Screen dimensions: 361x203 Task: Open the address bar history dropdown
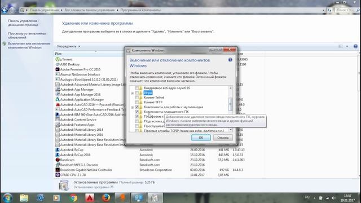click(x=323, y=10)
